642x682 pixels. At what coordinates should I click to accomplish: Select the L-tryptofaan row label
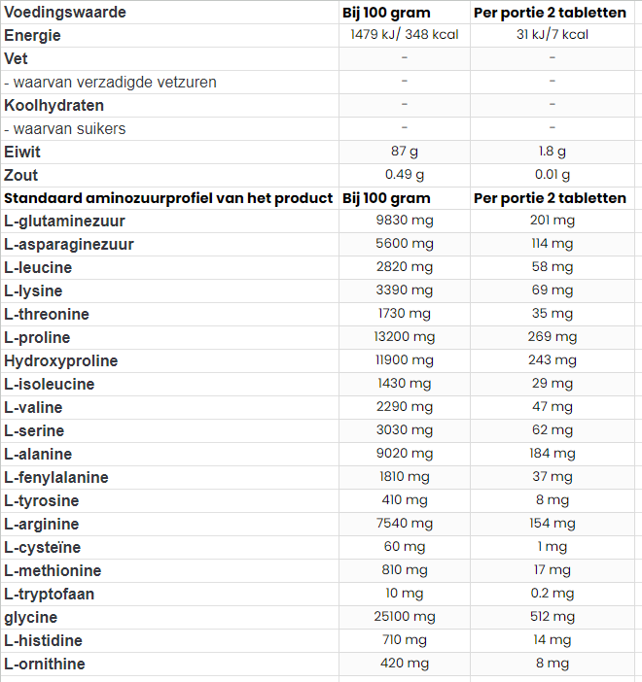pyautogui.click(x=50, y=595)
